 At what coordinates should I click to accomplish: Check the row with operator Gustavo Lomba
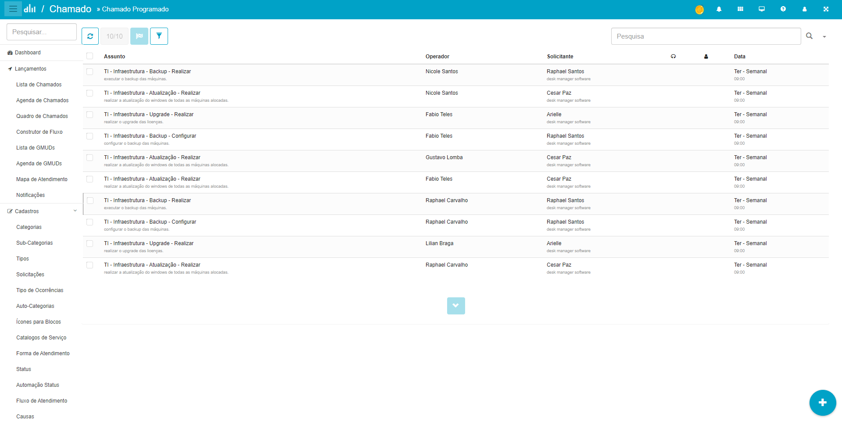click(90, 157)
